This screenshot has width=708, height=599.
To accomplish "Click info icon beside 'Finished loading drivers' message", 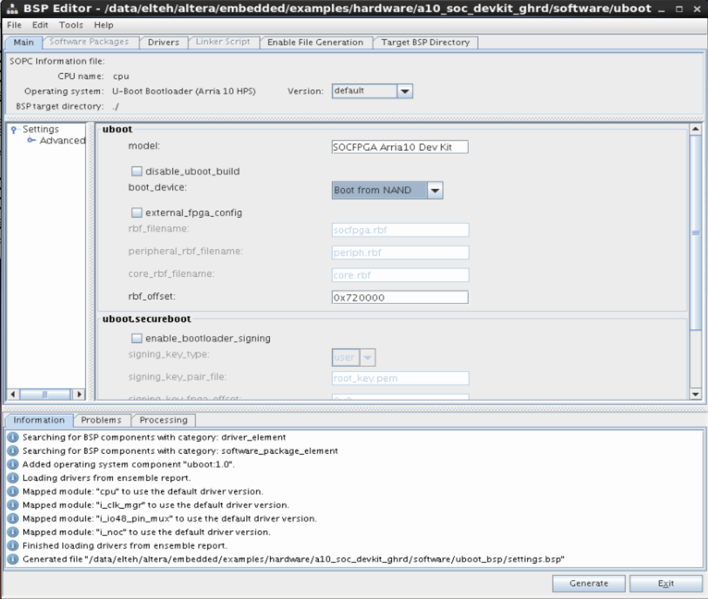I will coord(13,546).
